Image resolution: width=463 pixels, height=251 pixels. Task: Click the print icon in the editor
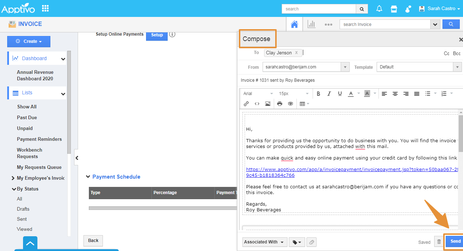(x=280, y=104)
